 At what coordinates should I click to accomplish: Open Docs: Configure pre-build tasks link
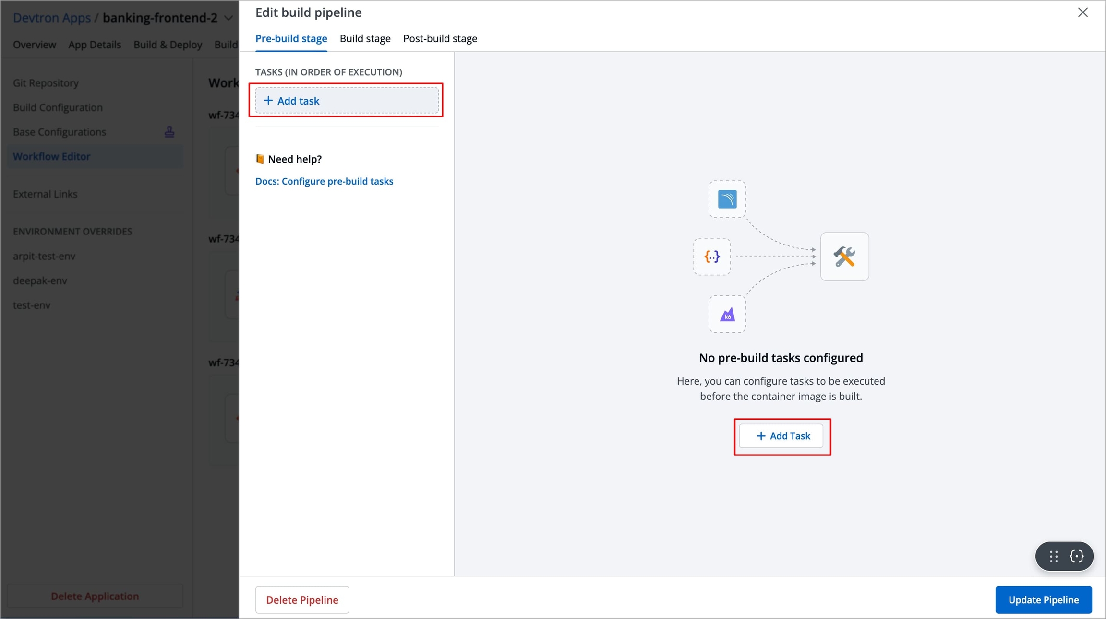(324, 181)
